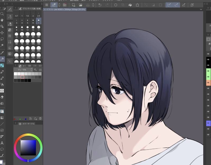Select the Figure straight line tool
211x165 pixels.
click(2, 124)
